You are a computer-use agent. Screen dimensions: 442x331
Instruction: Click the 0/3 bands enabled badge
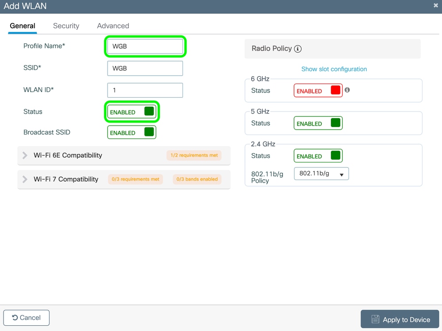pyautogui.click(x=197, y=179)
